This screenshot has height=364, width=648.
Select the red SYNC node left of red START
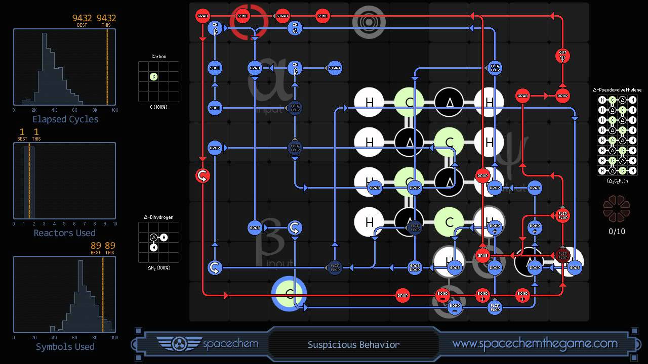[242, 16]
